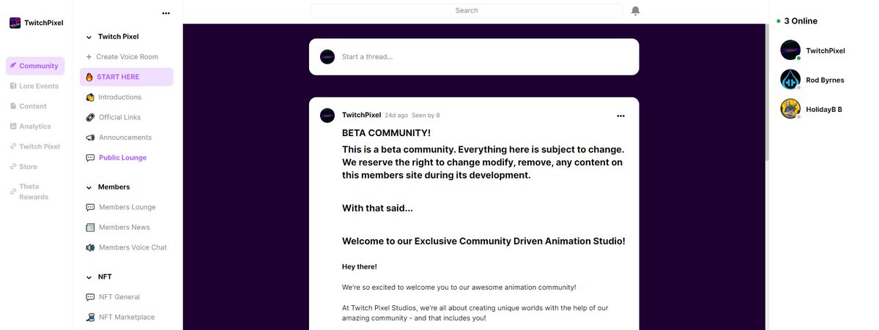Open the Members Lounge channel

127,207
